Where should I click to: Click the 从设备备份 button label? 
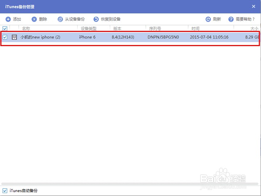[75, 19]
